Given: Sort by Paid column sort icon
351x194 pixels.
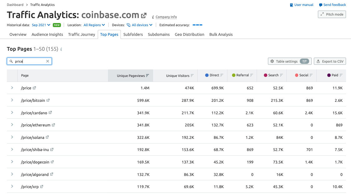Looking at the screenshot, I should point(341,75).
